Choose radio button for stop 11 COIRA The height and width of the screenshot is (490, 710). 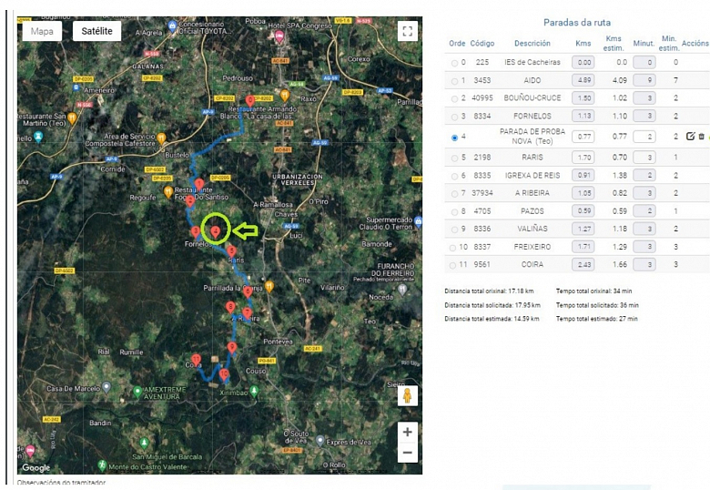point(455,264)
